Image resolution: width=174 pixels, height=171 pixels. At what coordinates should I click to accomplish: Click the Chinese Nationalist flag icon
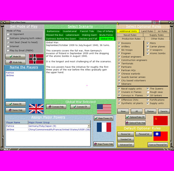[160, 136]
